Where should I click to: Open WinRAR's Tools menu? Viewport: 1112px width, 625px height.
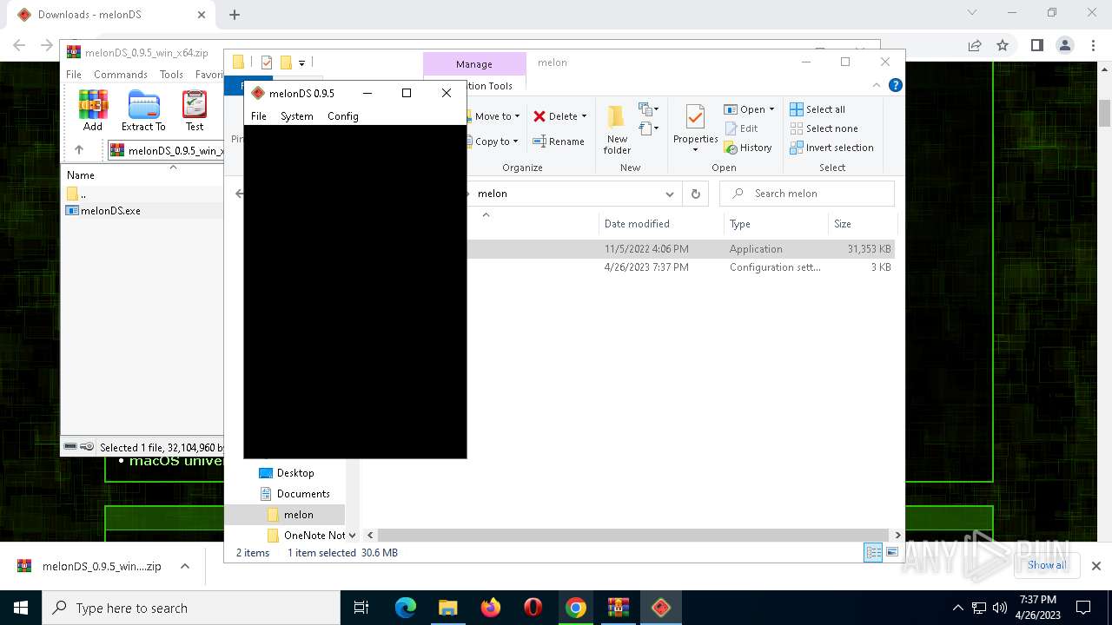point(171,75)
